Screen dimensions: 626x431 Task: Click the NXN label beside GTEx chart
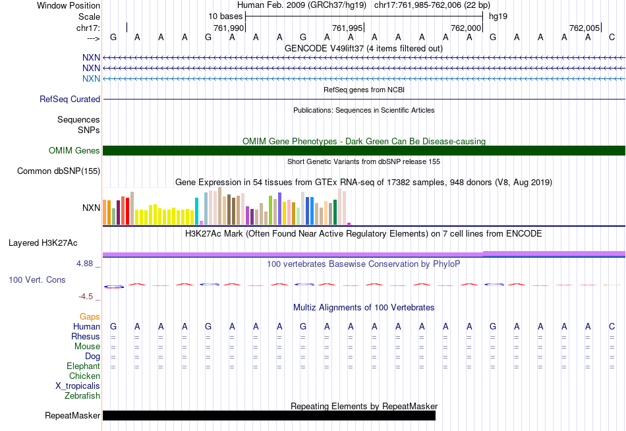(91, 208)
